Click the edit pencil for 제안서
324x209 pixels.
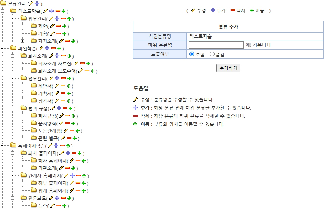point(57,86)
